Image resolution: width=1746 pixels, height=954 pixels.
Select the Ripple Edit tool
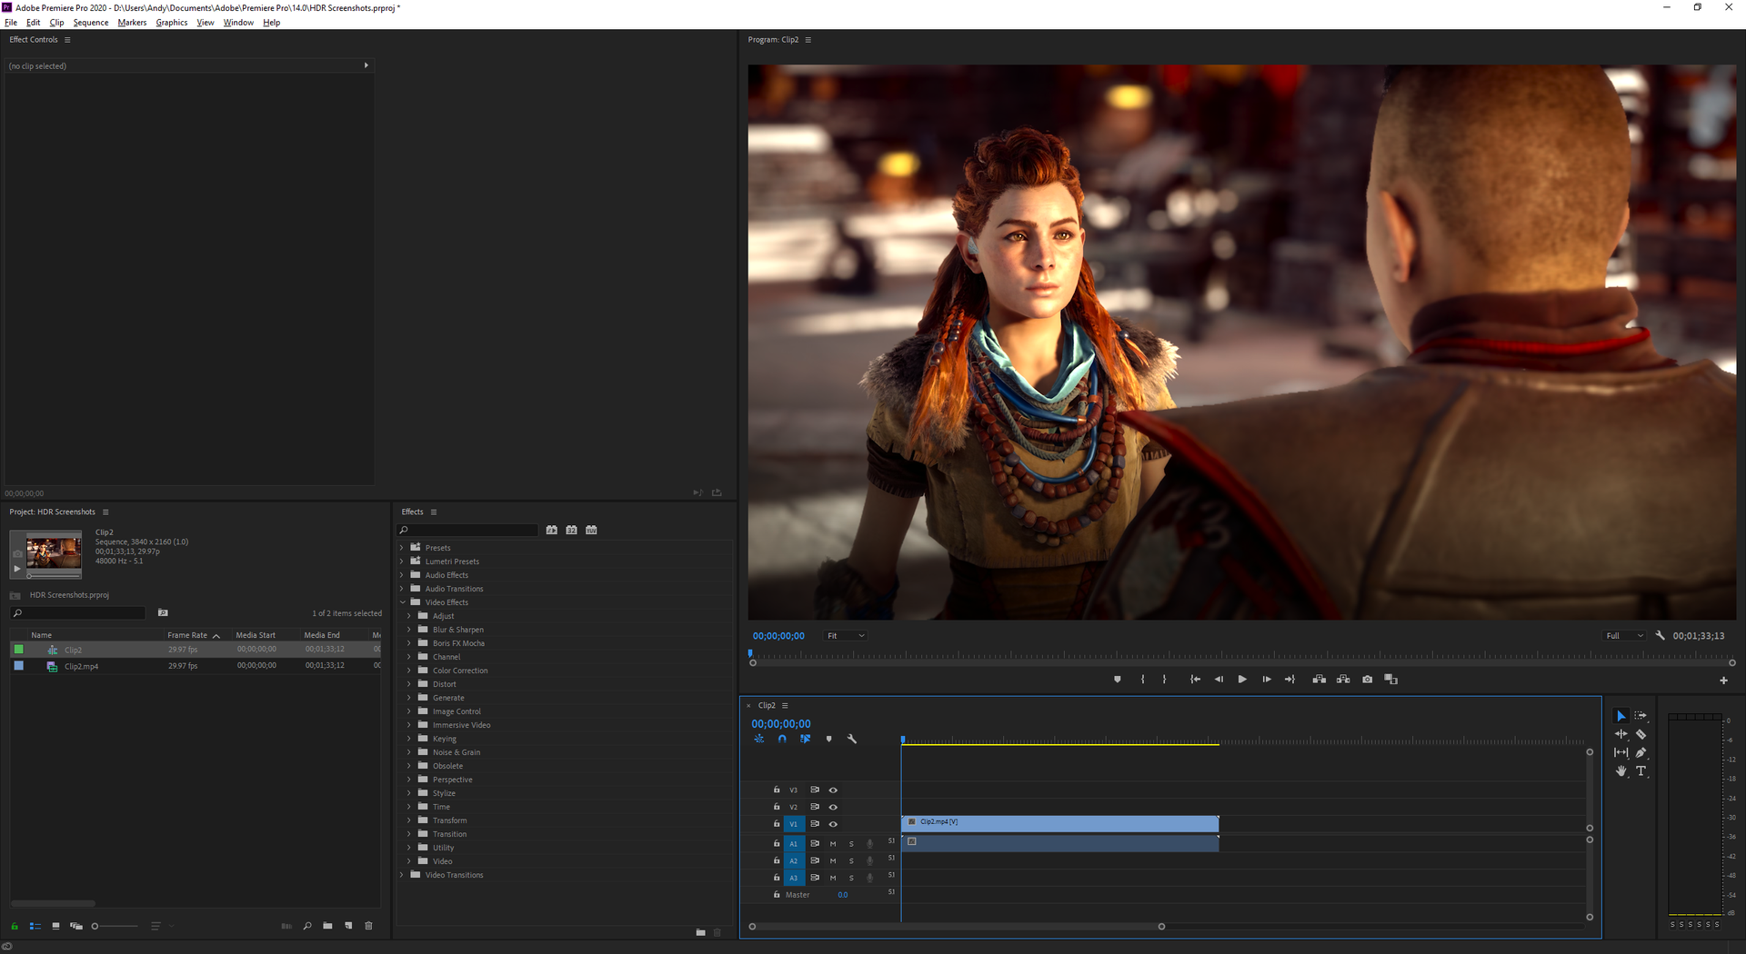[x=1621, y=734]
